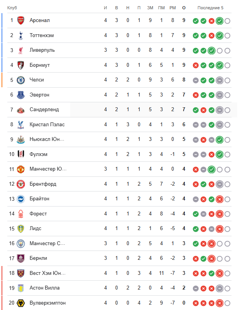
Task: Click the Everton club crest icon
Action: pos(21,95)
